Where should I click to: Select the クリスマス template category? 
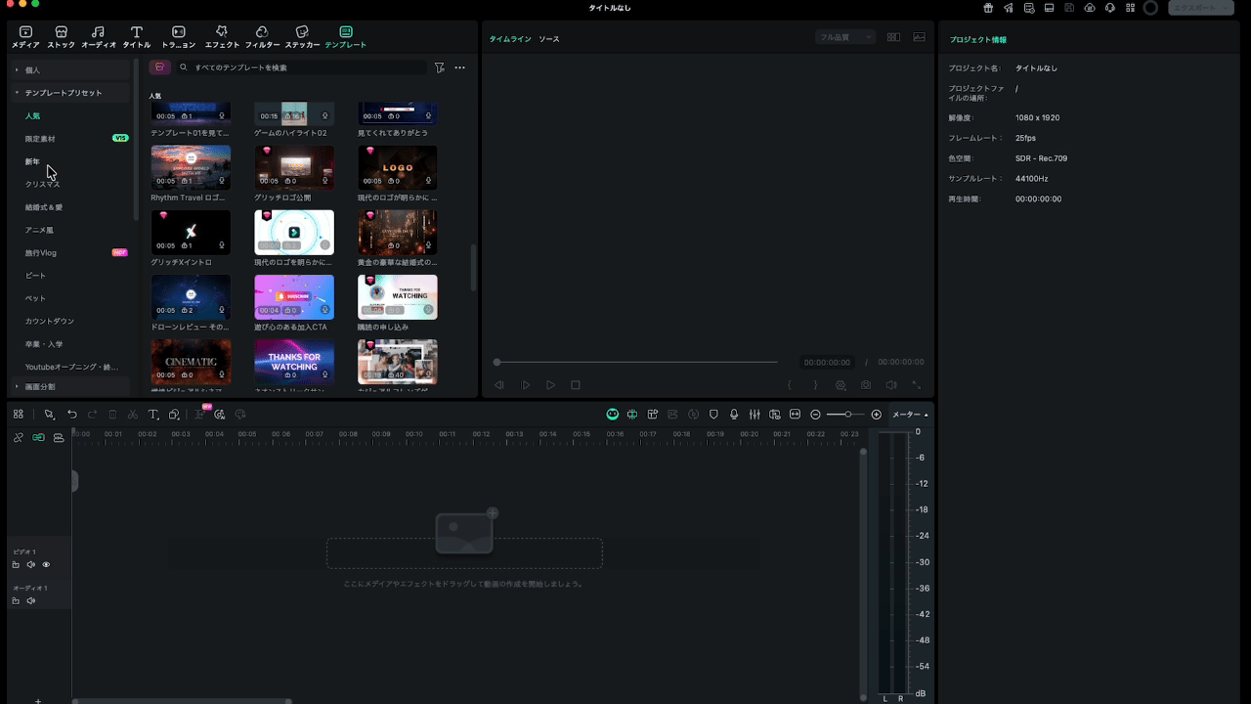(42, 184)
